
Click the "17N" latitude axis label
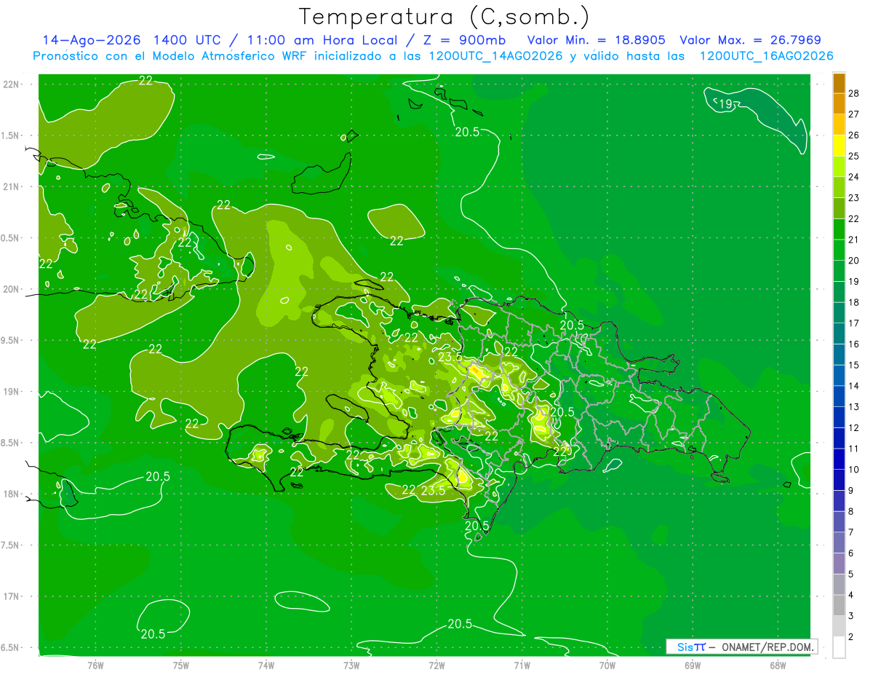coord(10,596)
